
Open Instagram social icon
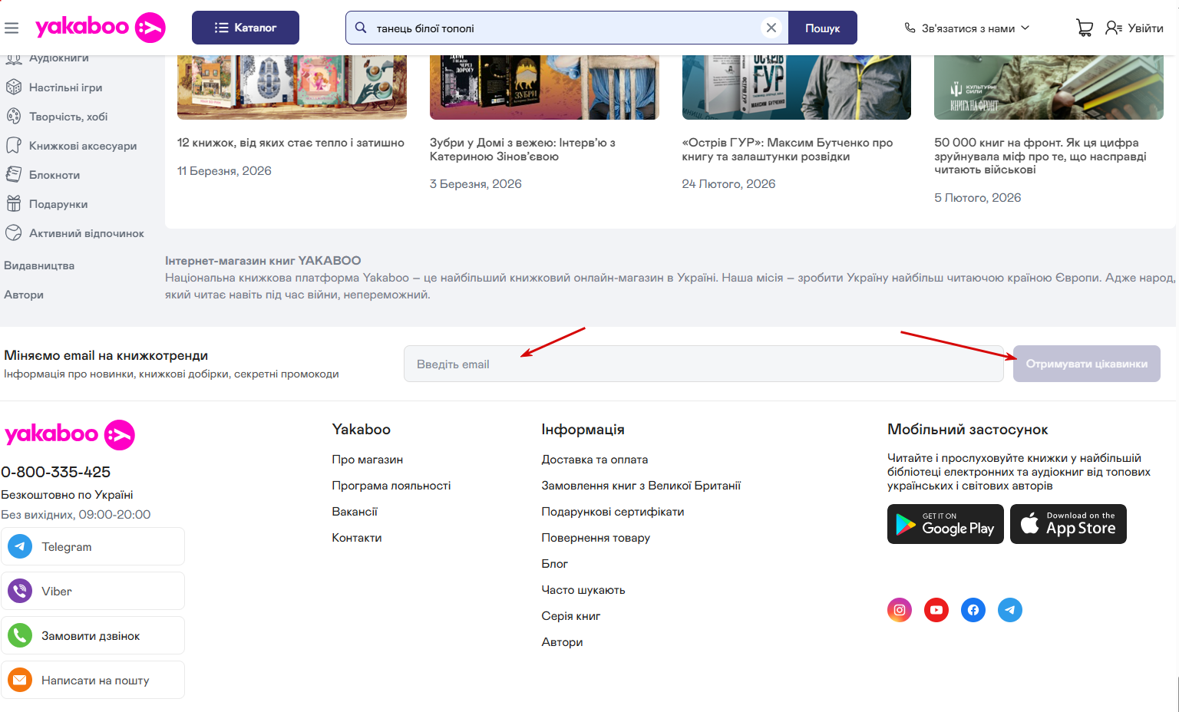coord(900,610)
